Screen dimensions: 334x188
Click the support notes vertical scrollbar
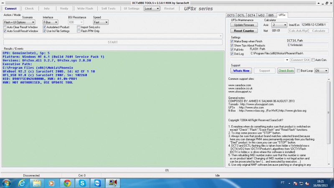coord(329,122)
